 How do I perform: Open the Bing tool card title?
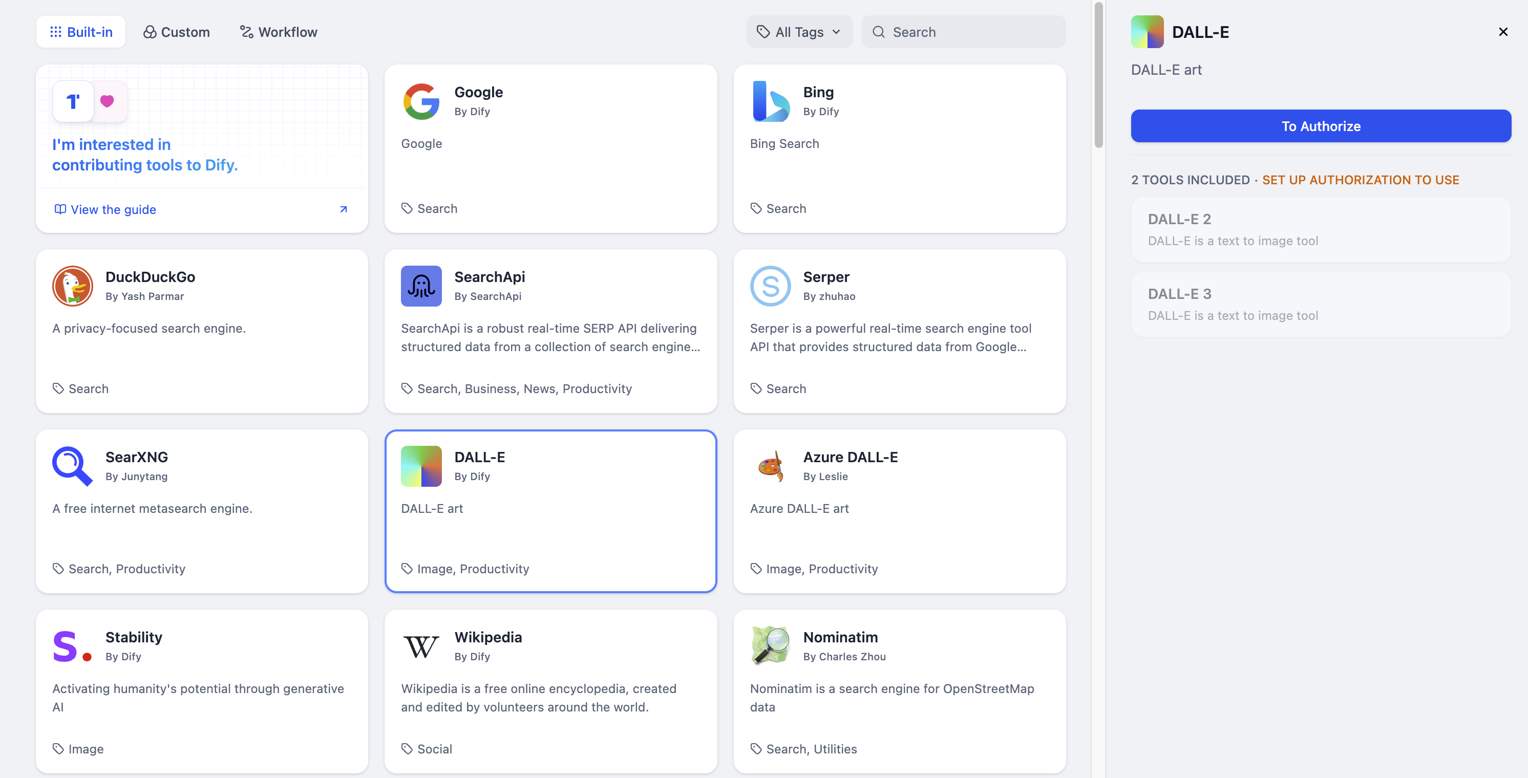818,92
